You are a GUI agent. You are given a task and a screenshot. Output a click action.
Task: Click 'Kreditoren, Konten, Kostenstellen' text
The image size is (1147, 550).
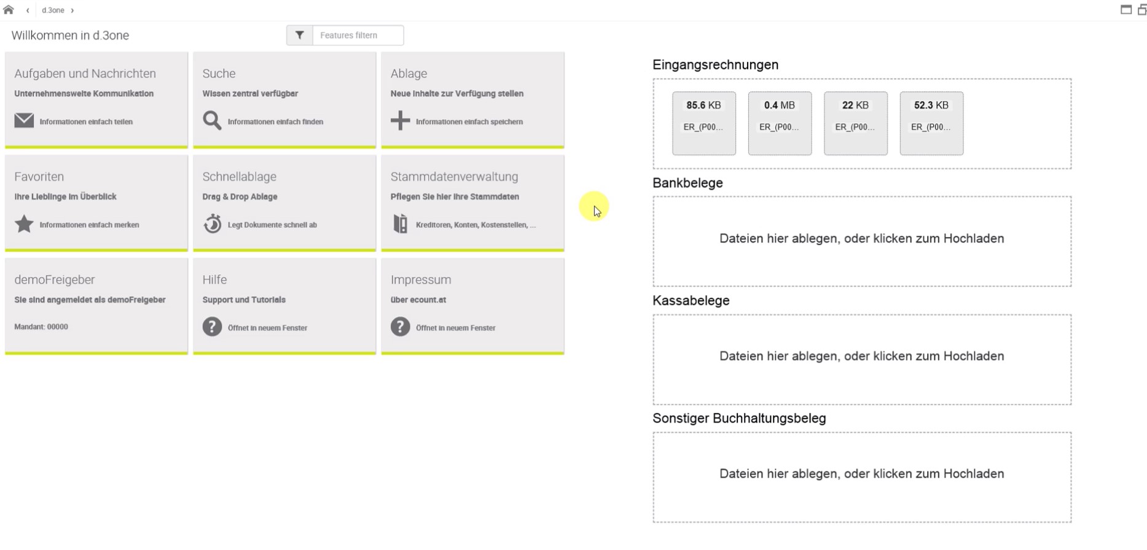pyautogui.click(x=476, y=225)
